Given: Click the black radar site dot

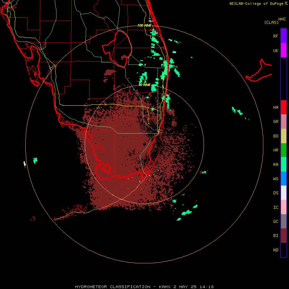Looking at the screenshot, I should [x=144, y=144].
